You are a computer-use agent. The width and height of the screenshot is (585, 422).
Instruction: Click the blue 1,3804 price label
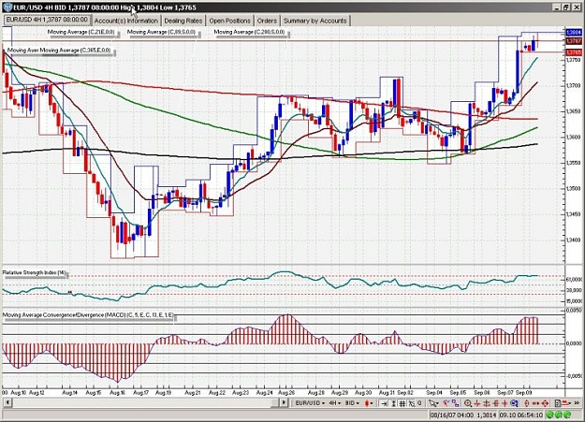click(574, 33)
